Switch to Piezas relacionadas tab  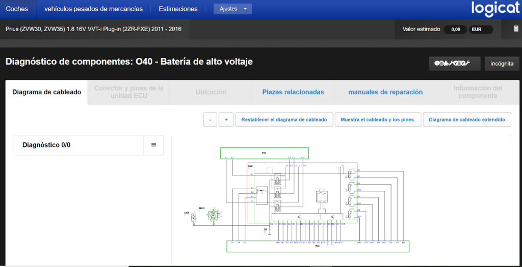click(293, 92)
